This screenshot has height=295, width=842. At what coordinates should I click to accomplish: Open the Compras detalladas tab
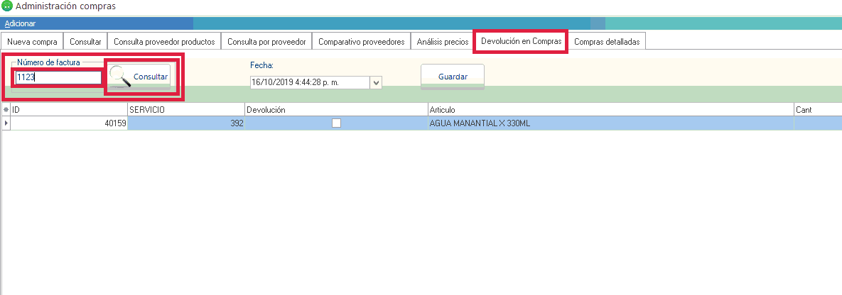coord(606,42)
